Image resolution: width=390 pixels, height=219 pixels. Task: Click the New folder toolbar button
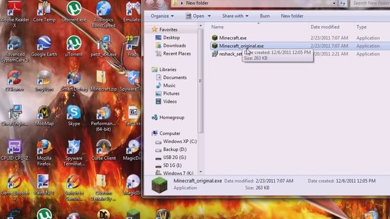tap(292, 16)
